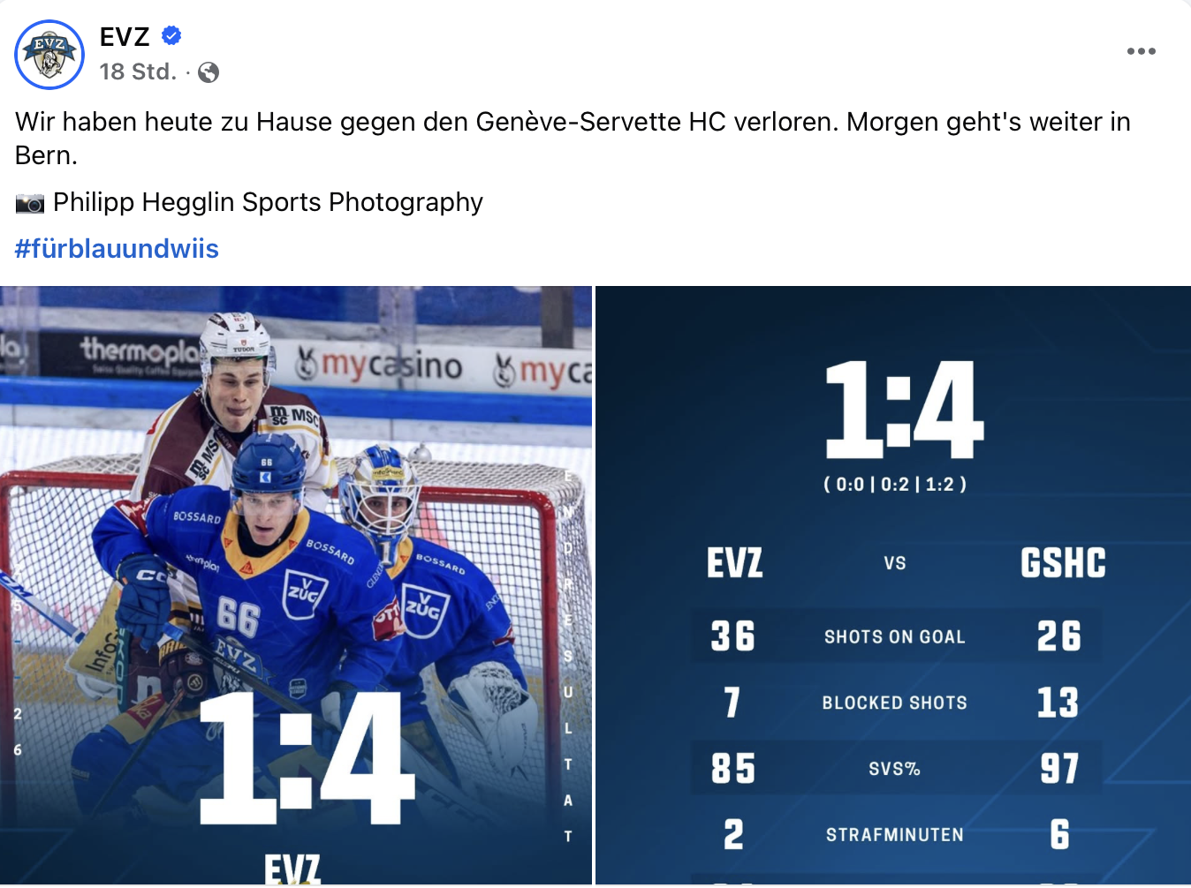Click the SHOTS ON GOAL stat row label
1191x888 pixels.
pos(894,636)
